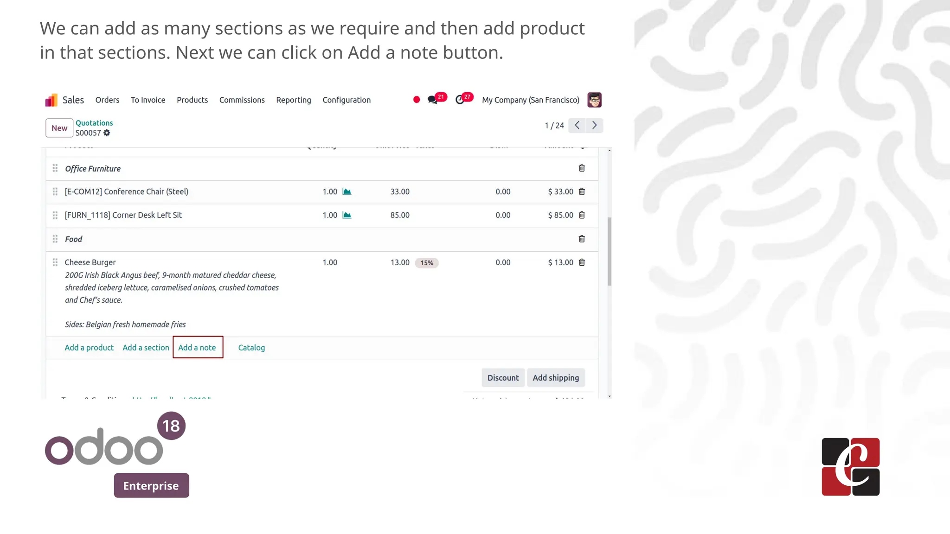Open the Reporting menu
This screenshot has height=534, width=950.
(x=294, y=100)
